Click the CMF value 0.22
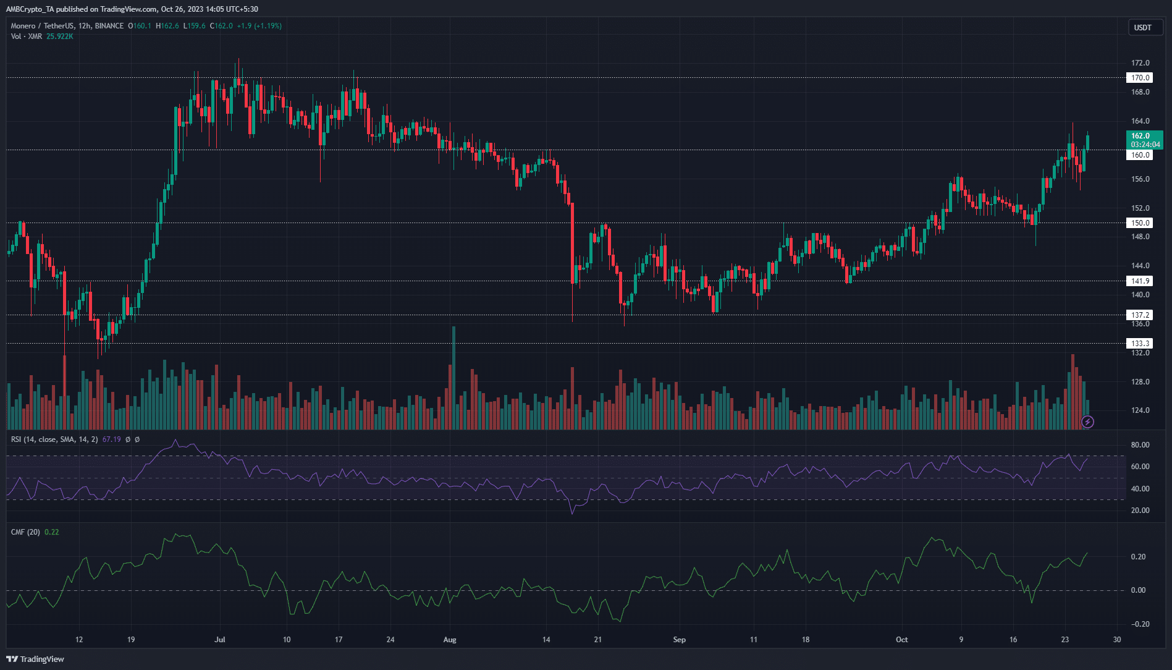Screen dimensions: 1172x670 (52, 532)
